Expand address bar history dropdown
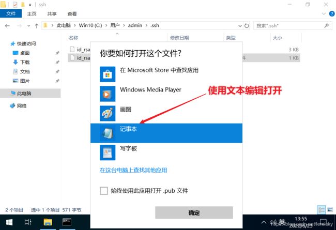Image resolution: width=336 pixels, height=230 pixels. click(240, 26)
